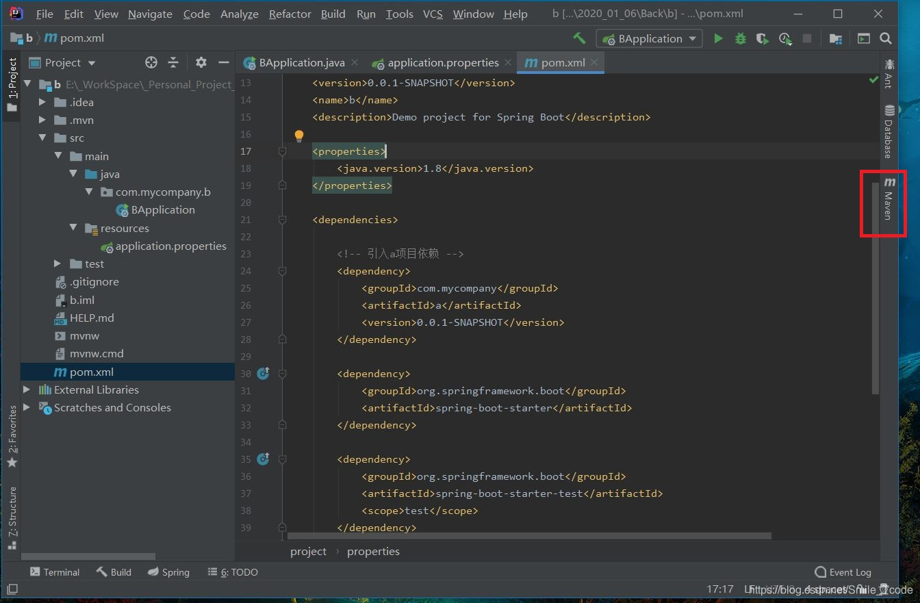Select HELP.md in project tree
The width and height of the screenshot is (920, 603).
92,318
